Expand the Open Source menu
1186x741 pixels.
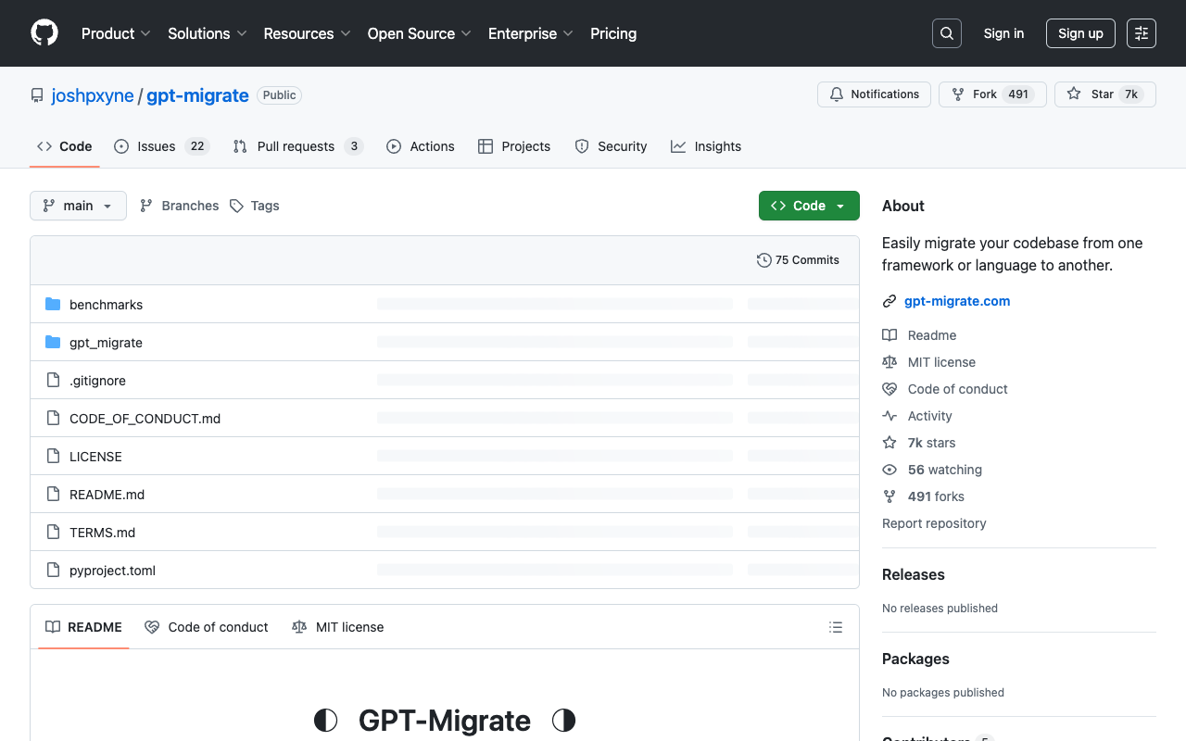pyautogui.click(x=420, y=33)
